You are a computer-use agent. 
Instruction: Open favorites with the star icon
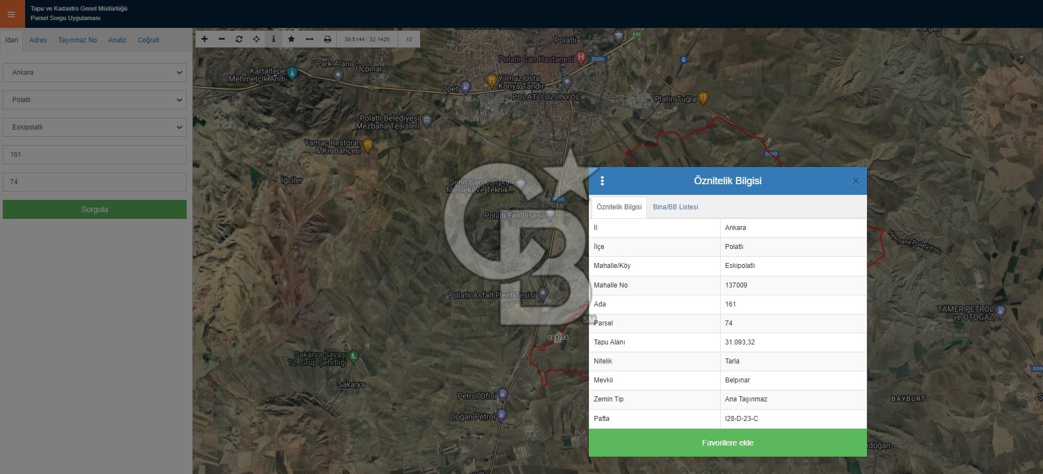[x=291, y=39]
